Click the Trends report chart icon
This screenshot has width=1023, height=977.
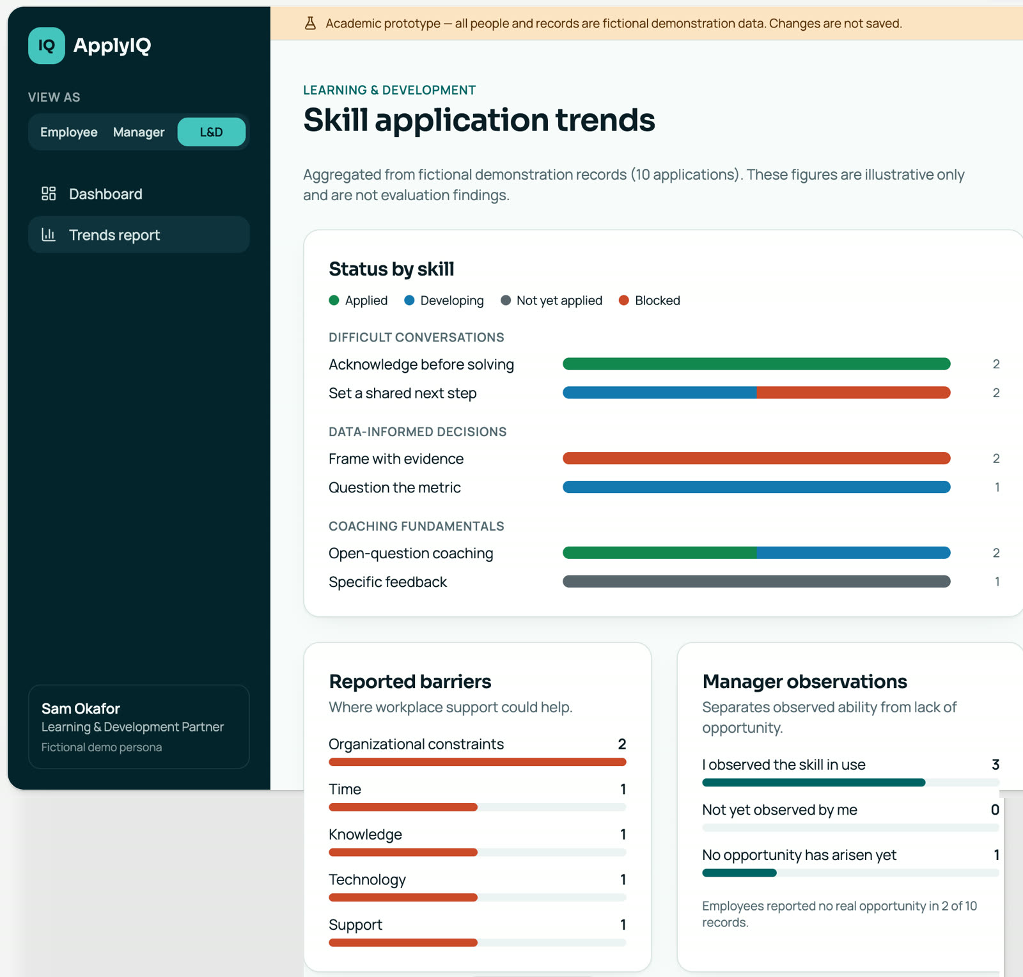pos(49,235)
